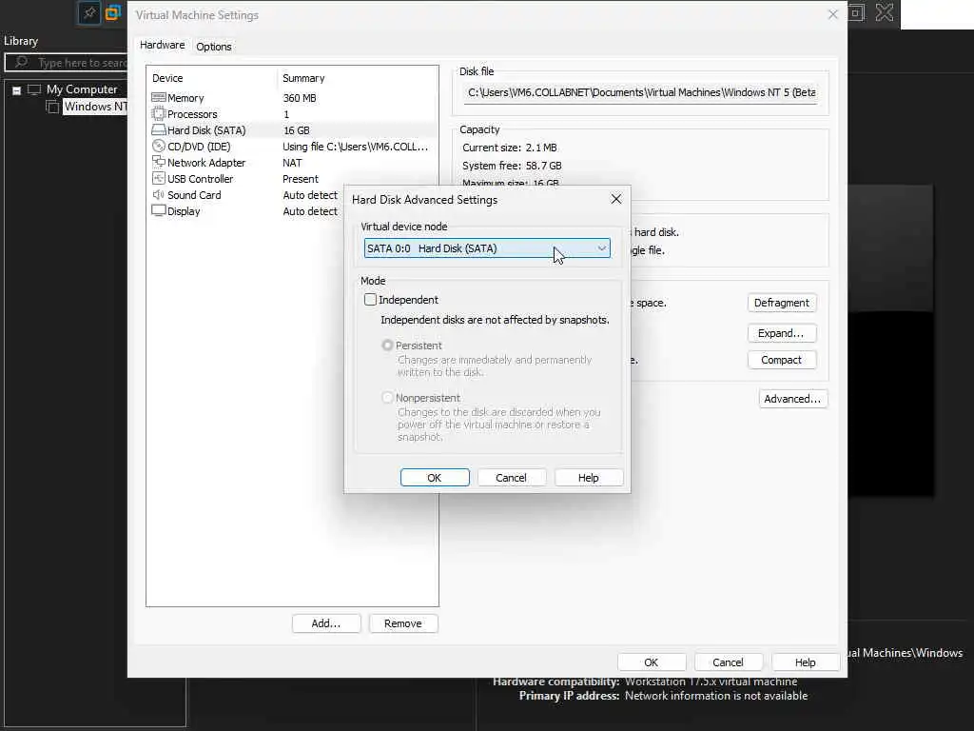
Task: Switch to the Hardware tab
Action: 162,45
